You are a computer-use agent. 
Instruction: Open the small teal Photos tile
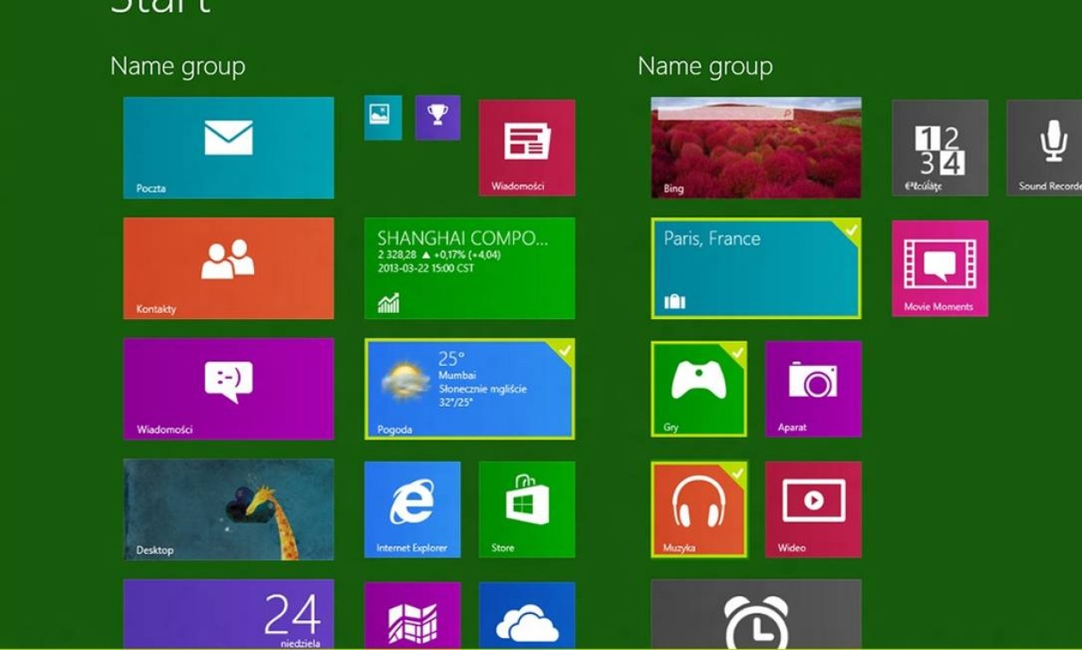pyautogui.click(x=382, y=117)
